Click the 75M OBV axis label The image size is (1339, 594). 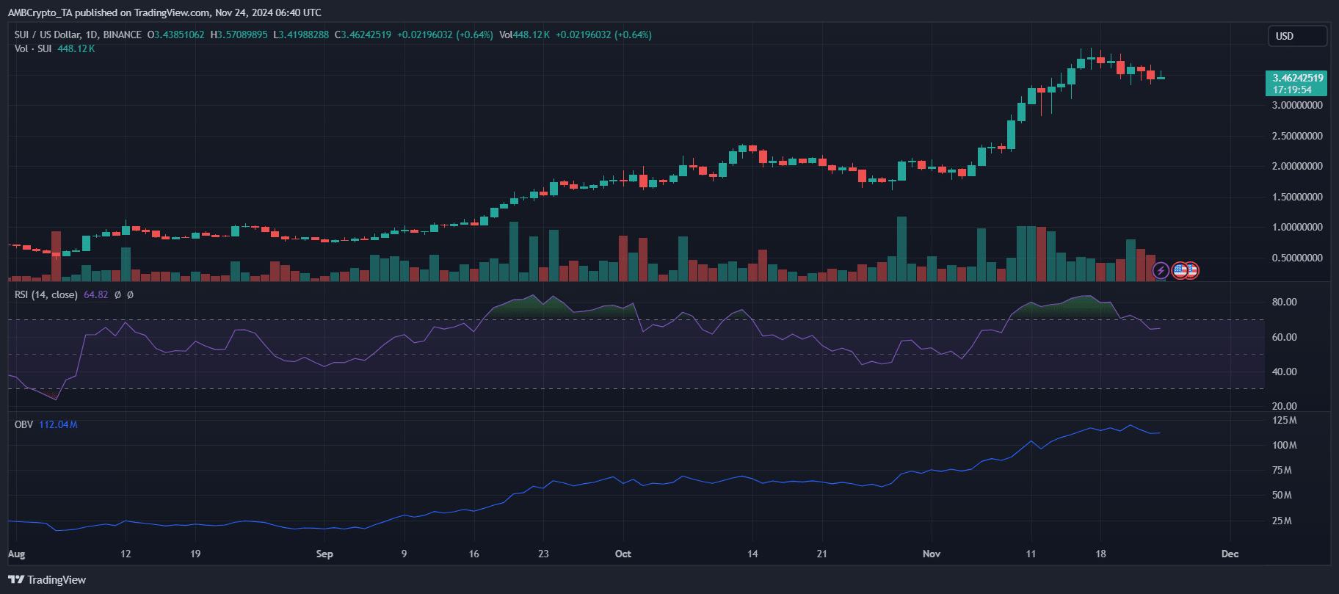pos(1282,471)
